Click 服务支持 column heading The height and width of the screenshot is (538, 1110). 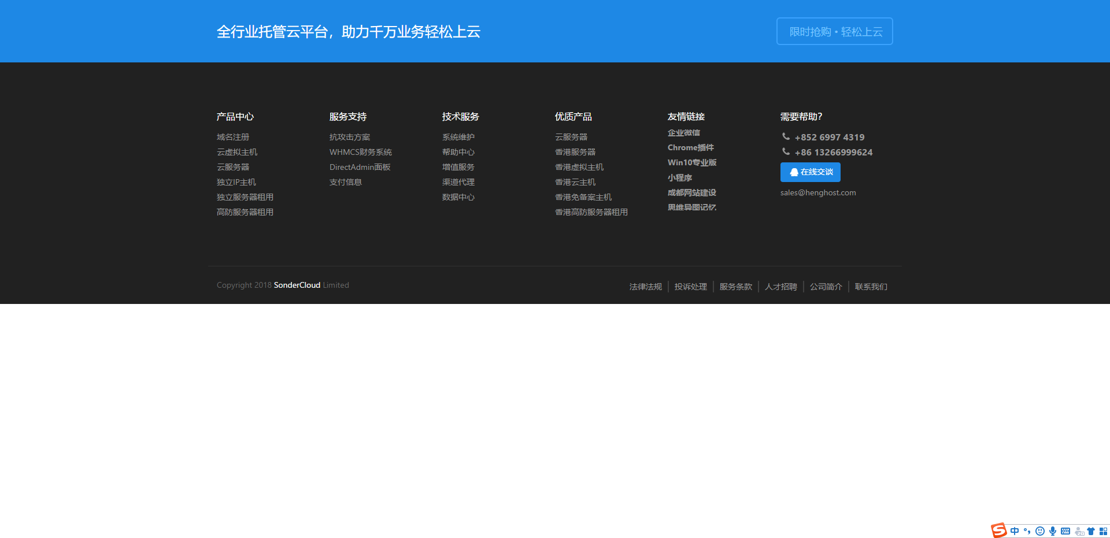(348, 117)
